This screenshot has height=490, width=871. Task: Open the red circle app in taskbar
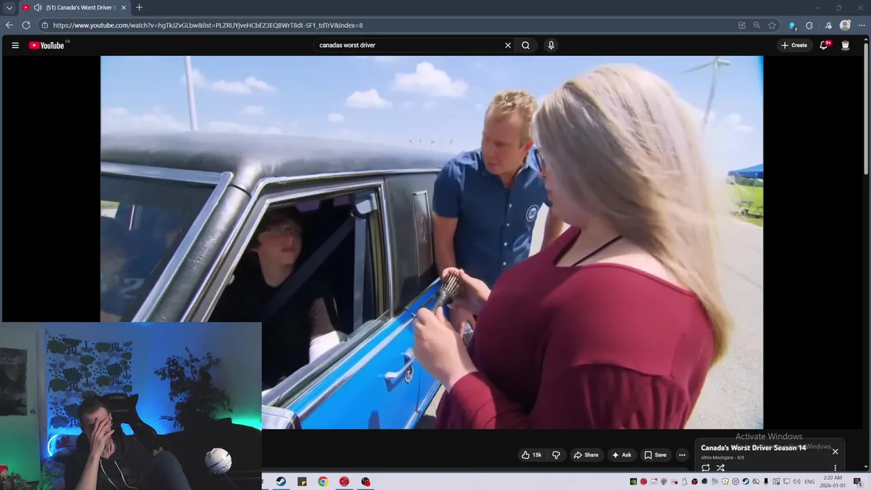[344, 482]
